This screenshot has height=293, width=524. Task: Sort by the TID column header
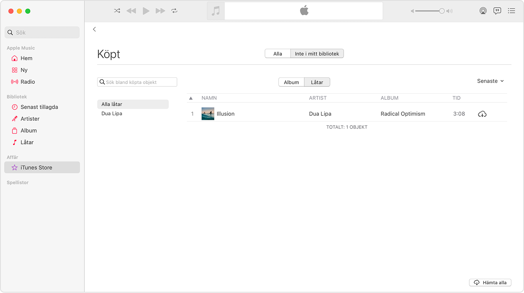(457, 98)
